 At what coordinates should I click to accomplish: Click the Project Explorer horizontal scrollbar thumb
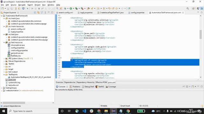[14, 103]
